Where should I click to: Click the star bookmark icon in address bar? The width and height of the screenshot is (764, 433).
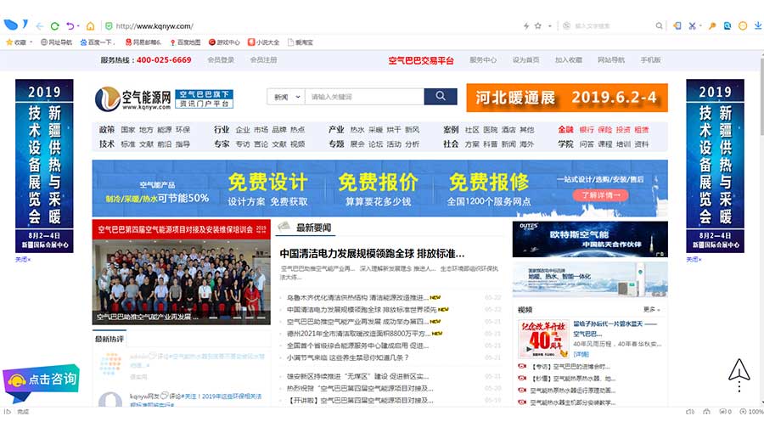coord(538,26)
